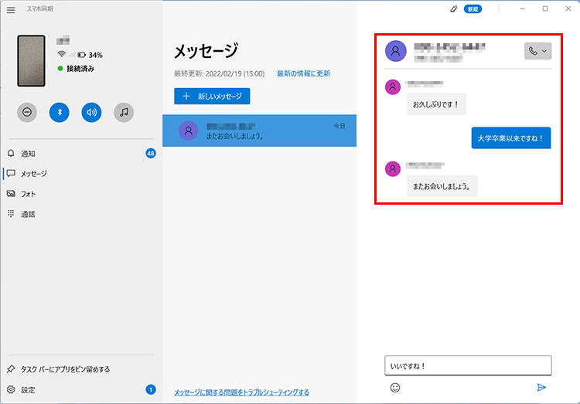Open the hamburger navigation menu
The height and width of the screenshot is (404, 580).
click(x=11, y=9)
